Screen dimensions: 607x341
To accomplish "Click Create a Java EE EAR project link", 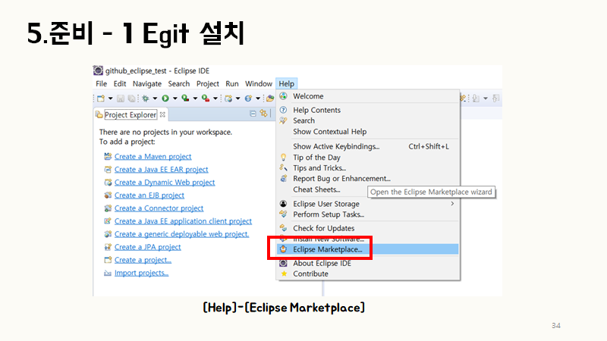I will click(161, 169).
